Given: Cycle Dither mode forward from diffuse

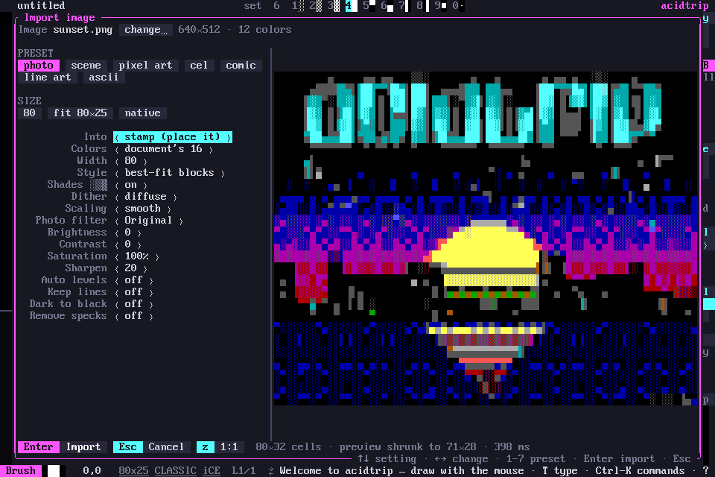Looking at the screenshot, I should pos(175,196).
